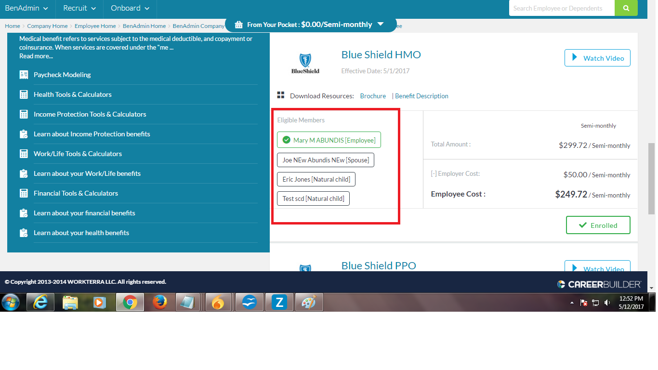This screenshot has height=370, width=658.
Task: Click the Work/Life benefits clipboard icon
Action: click(x=24, y=173)
